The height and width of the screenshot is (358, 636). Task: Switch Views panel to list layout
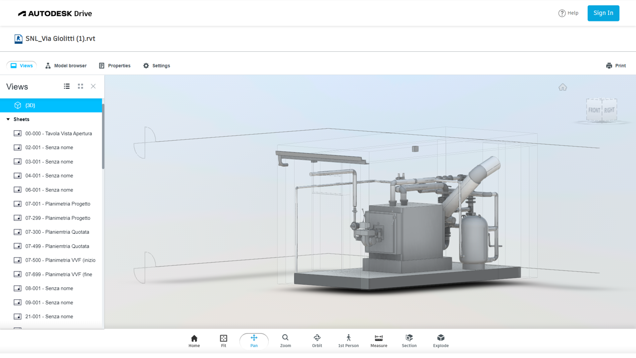pyautogui.click(x=67, y=87)
